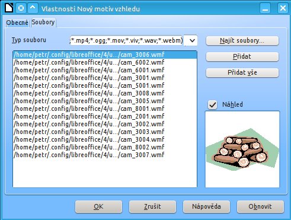
Task: Select file cam_5001.wmf in list
Action: 105,85
